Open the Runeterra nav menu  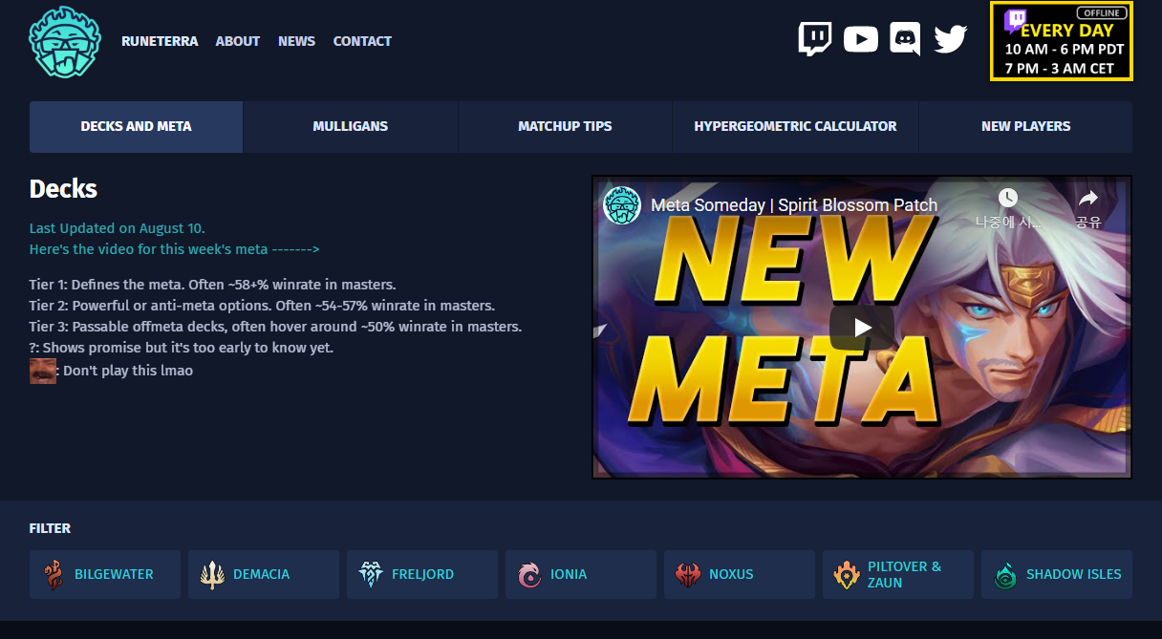coord(160,41)
